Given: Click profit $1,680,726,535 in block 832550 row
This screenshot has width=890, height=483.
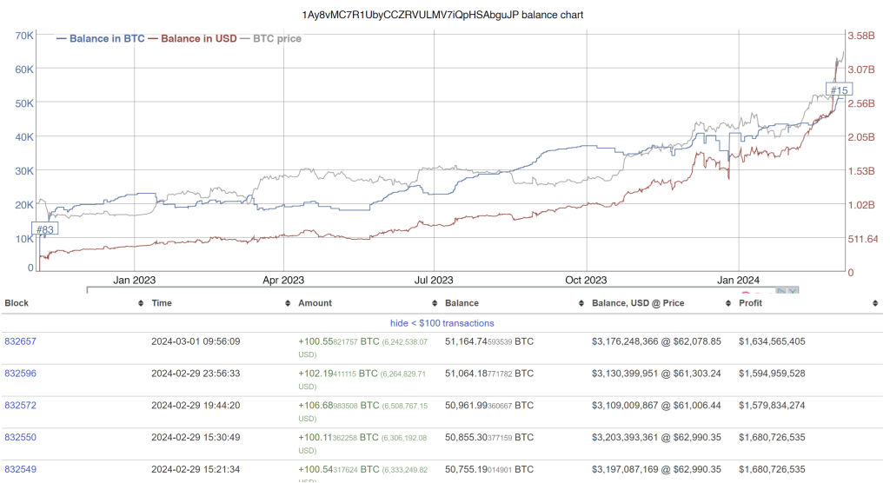Looking at the screenshot, I should [x=772, y=438].
